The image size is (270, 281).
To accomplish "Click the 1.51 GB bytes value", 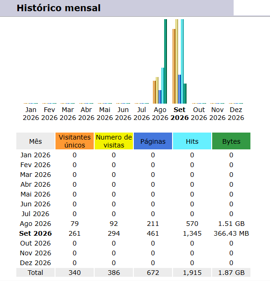I will coord(231,224).
